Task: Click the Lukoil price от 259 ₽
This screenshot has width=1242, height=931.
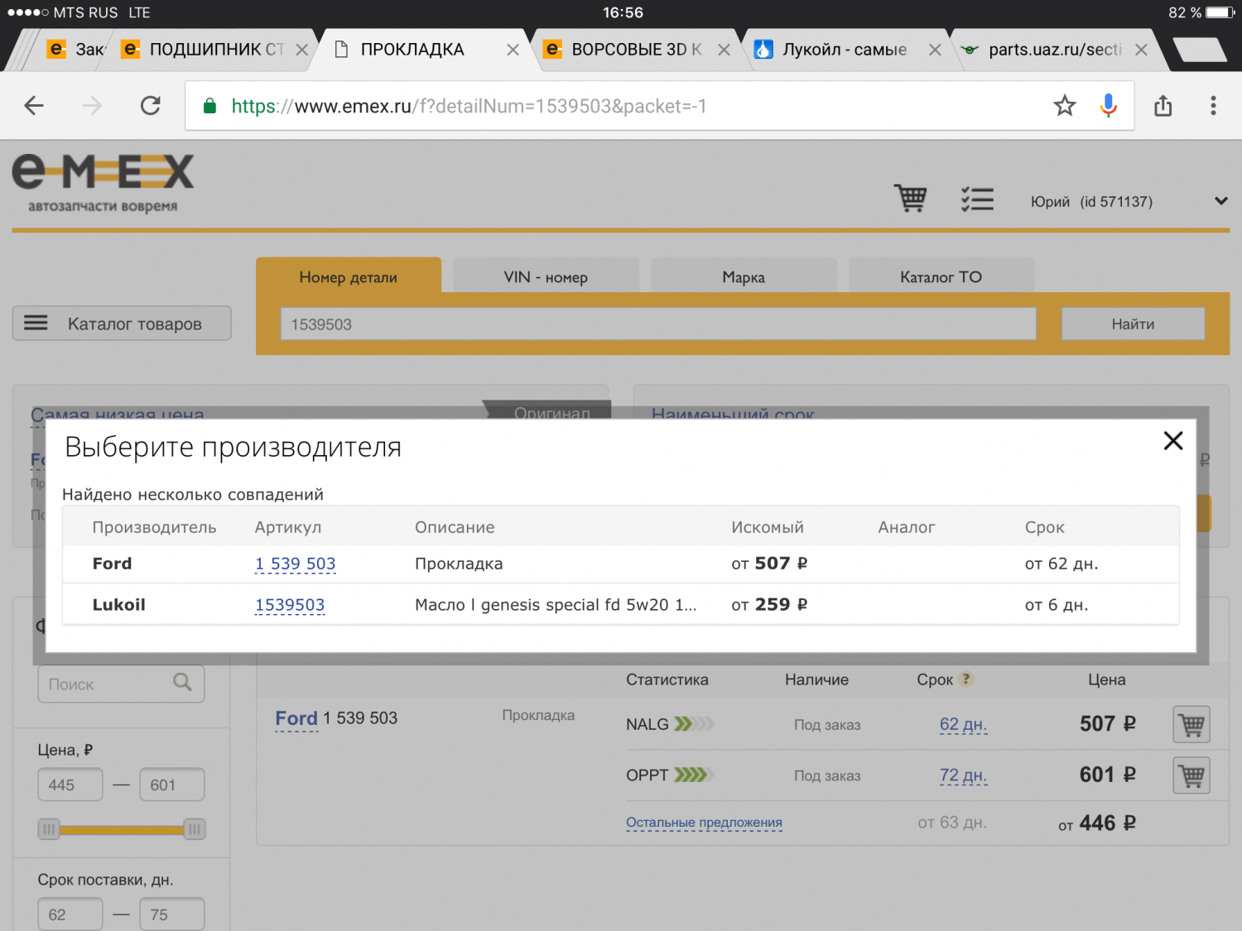Action: tap(769, 605)
